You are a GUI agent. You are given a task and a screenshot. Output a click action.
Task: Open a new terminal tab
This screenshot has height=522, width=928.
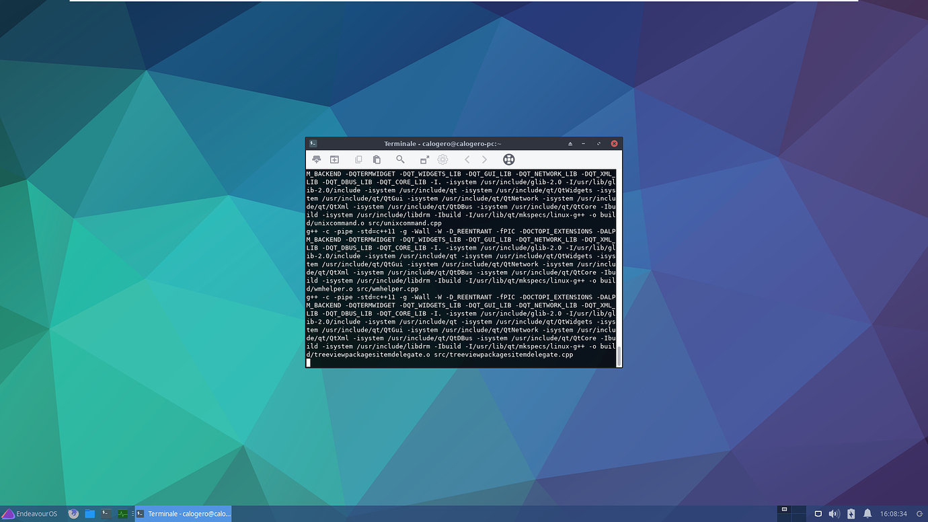click(334, 159)
